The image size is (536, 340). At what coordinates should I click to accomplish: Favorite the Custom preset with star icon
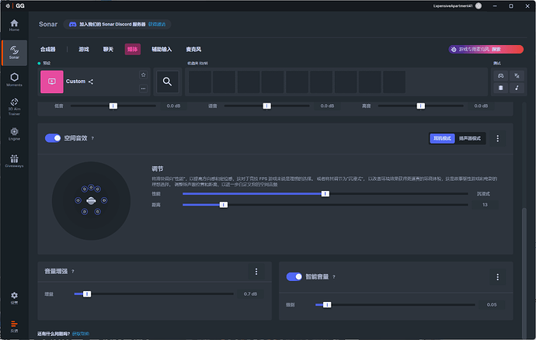coord(143,75)
